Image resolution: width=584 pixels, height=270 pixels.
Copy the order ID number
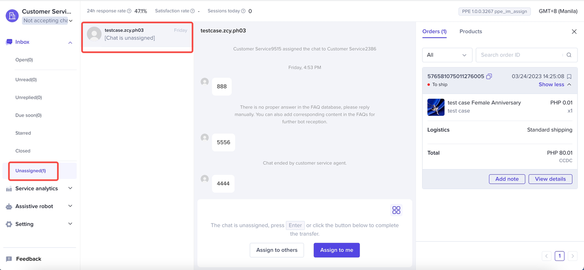click(x=489, y=76)
